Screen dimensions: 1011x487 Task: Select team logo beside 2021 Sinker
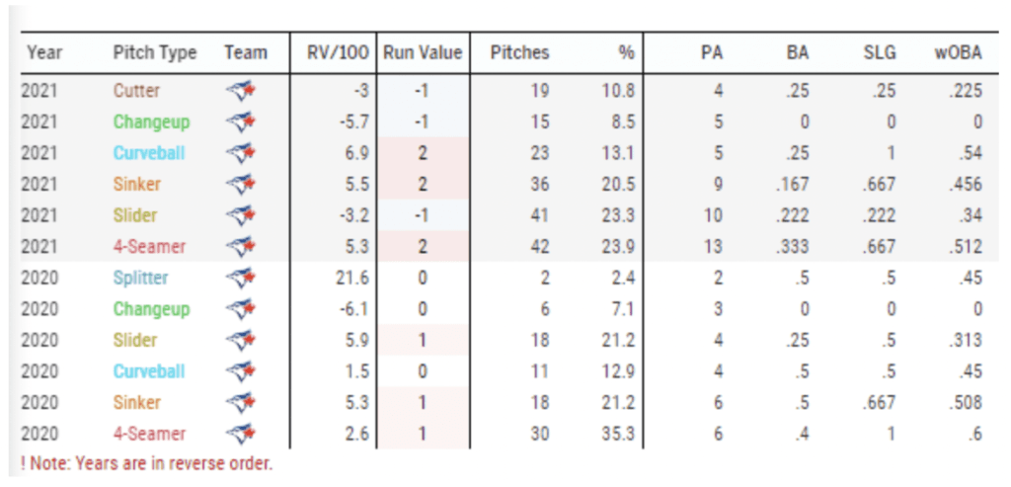240,185
